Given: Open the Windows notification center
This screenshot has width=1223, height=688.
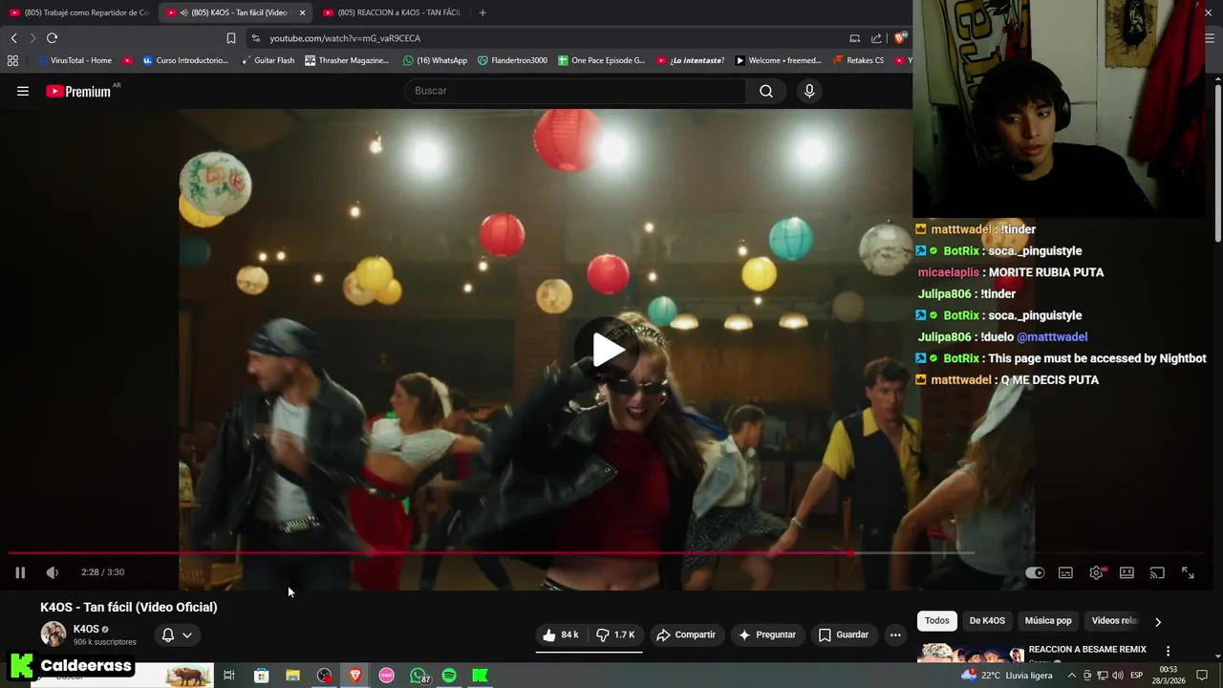Looking at the screenshot, I should [1202, 676].
